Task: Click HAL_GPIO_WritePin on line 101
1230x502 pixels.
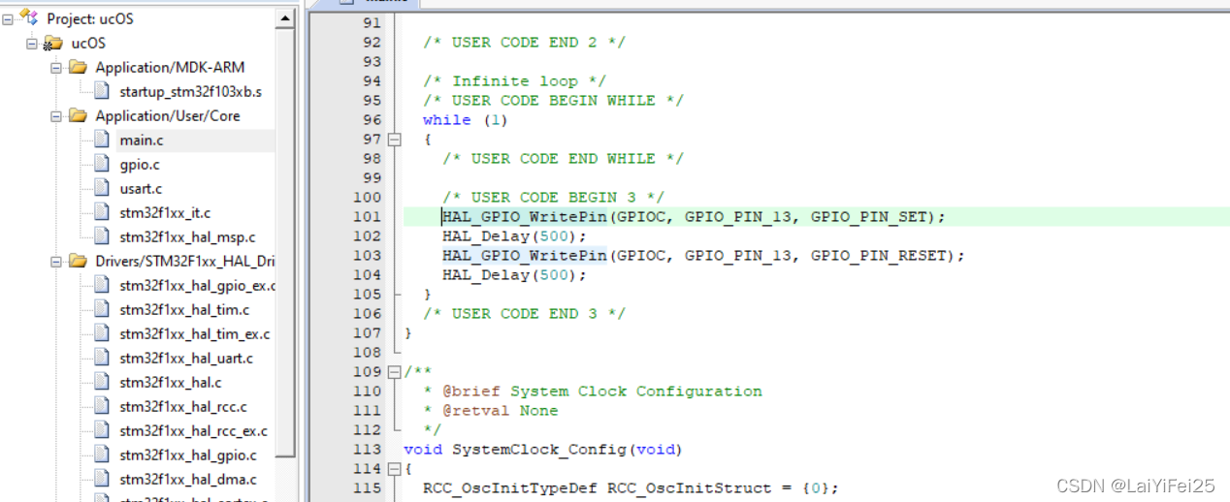Action: click(525, 217)
